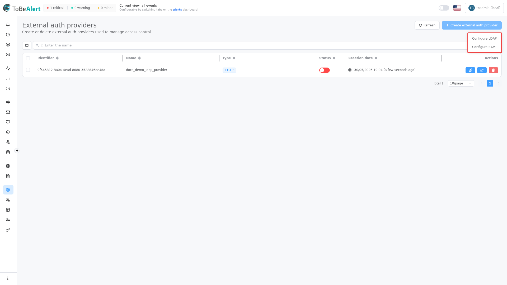Open the globe external auth icon
507x285 pixels.
8,190
